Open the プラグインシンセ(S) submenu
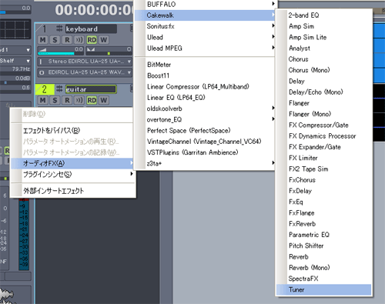 72,175
